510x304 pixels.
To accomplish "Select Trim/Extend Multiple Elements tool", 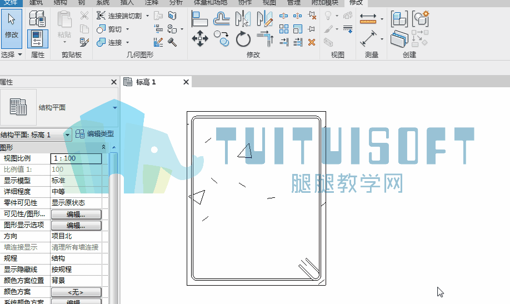I will [298, 42].
